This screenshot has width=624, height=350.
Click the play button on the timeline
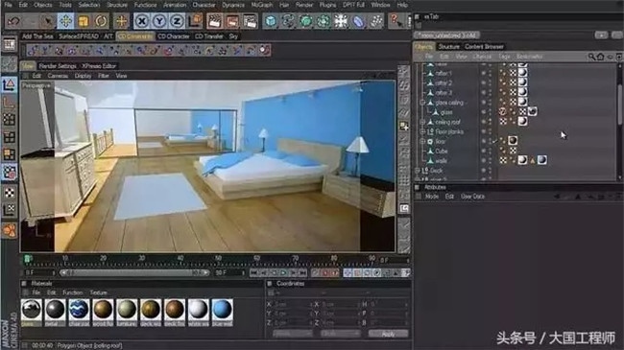[283, 273]
